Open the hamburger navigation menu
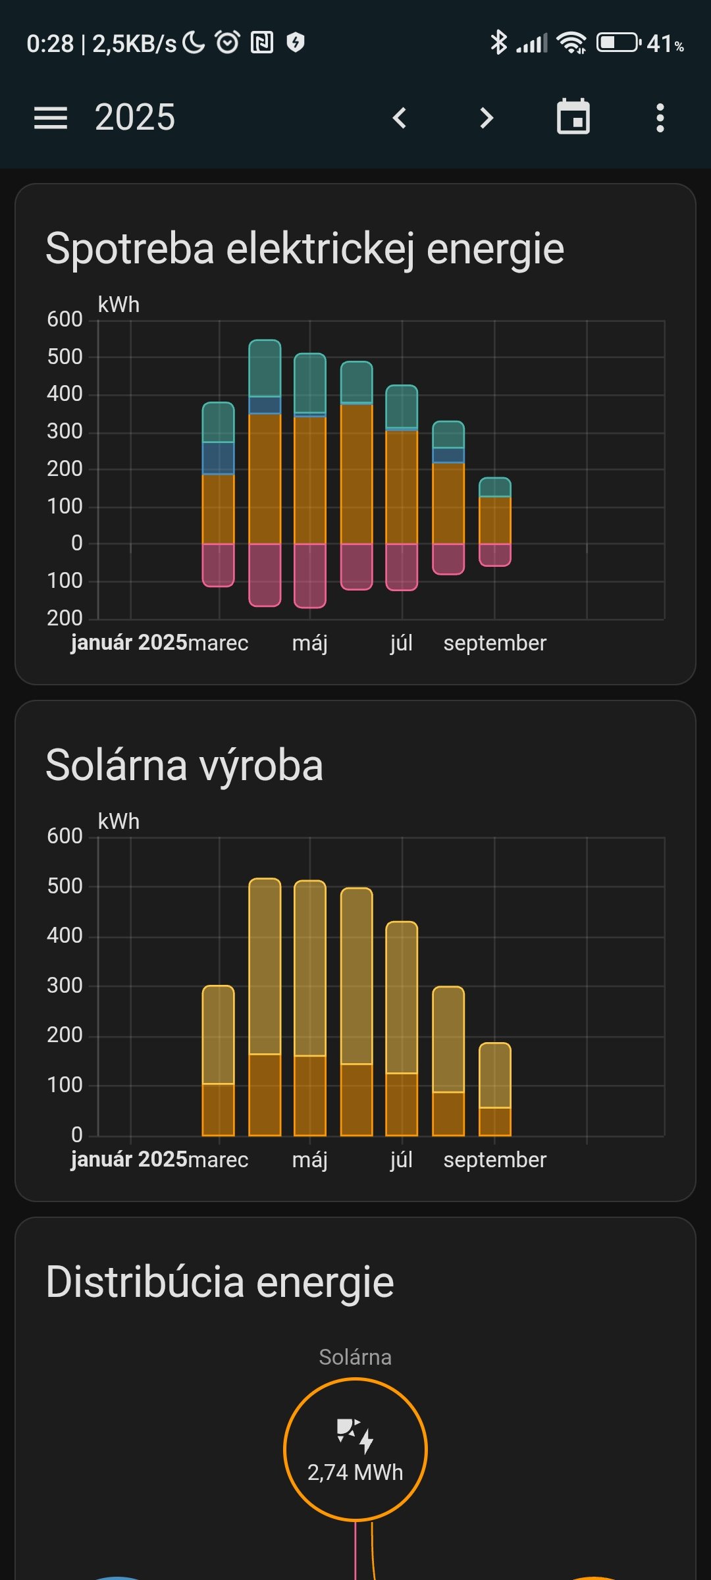This screenshot has width=711, height=1580. tap(51, 118)
